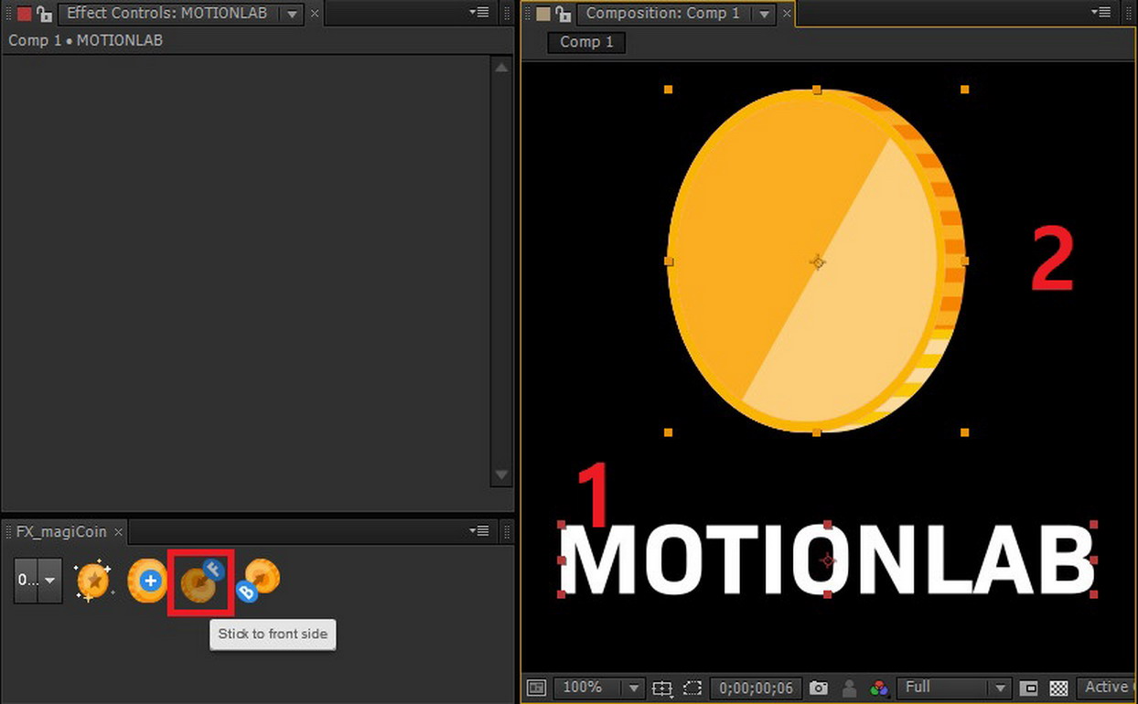Viewport: 1138px width, 704px height.
Task: Open the Full resolution dropdown
Action: tap(951, 688)
